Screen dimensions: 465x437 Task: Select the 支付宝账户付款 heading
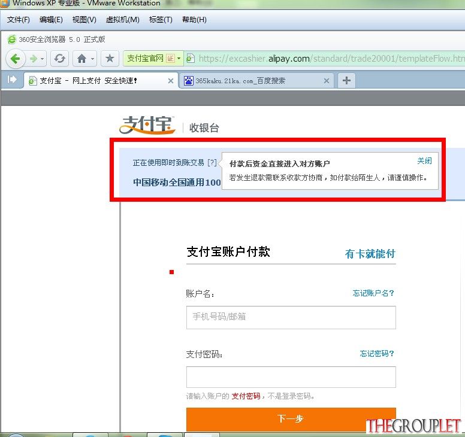(228, 252)
